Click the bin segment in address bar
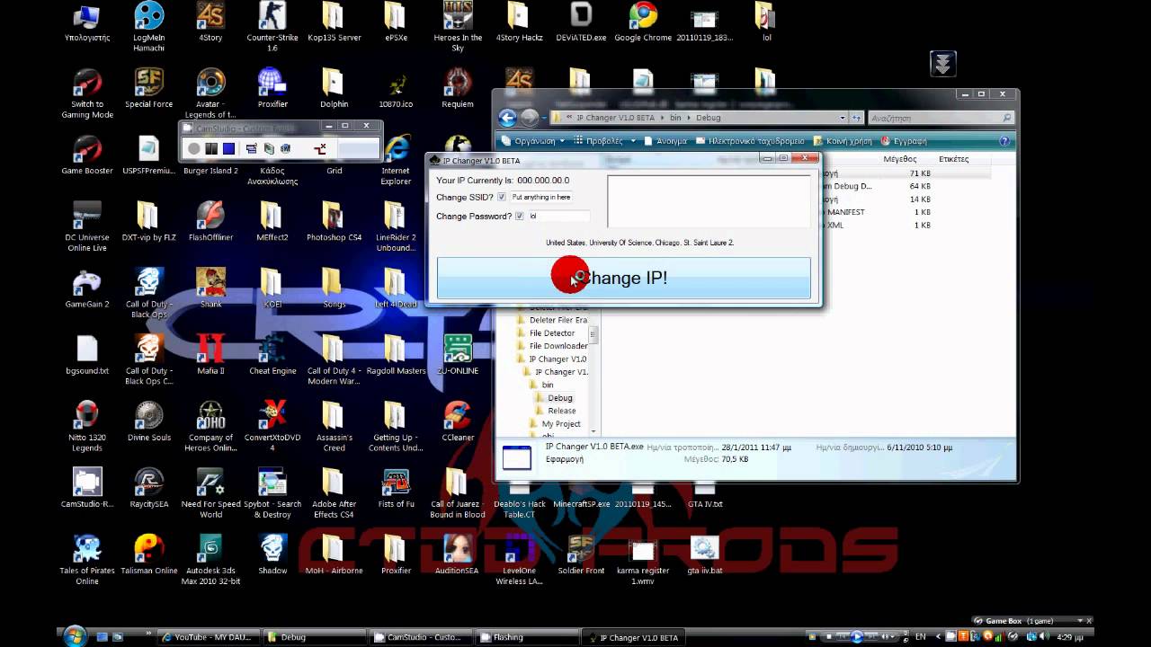The image size is (1151, 647). coord(674,118)
